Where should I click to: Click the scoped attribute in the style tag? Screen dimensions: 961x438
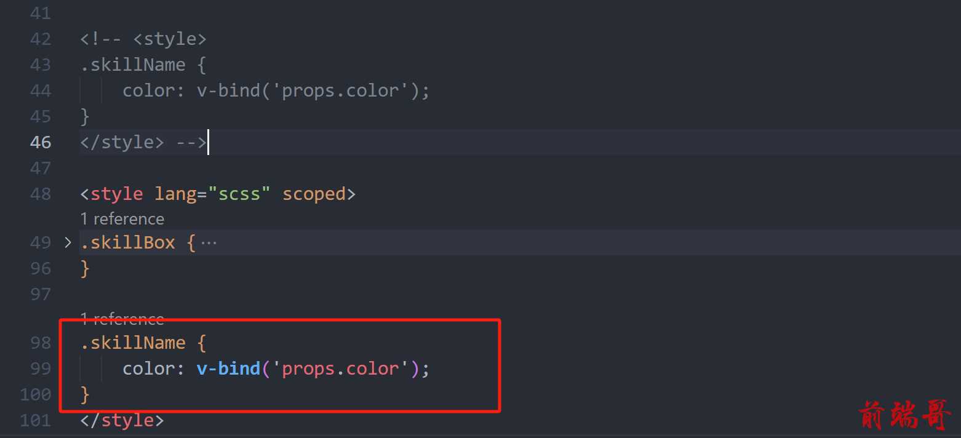(x=314, y=194)
